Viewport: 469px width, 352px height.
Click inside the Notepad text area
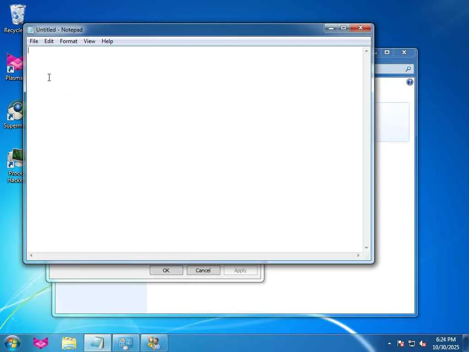[194, 149]
